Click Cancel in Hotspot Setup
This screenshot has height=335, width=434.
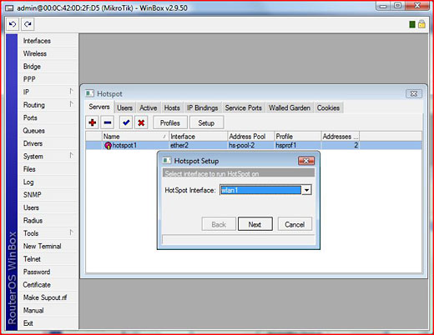(x=295, y=224)
